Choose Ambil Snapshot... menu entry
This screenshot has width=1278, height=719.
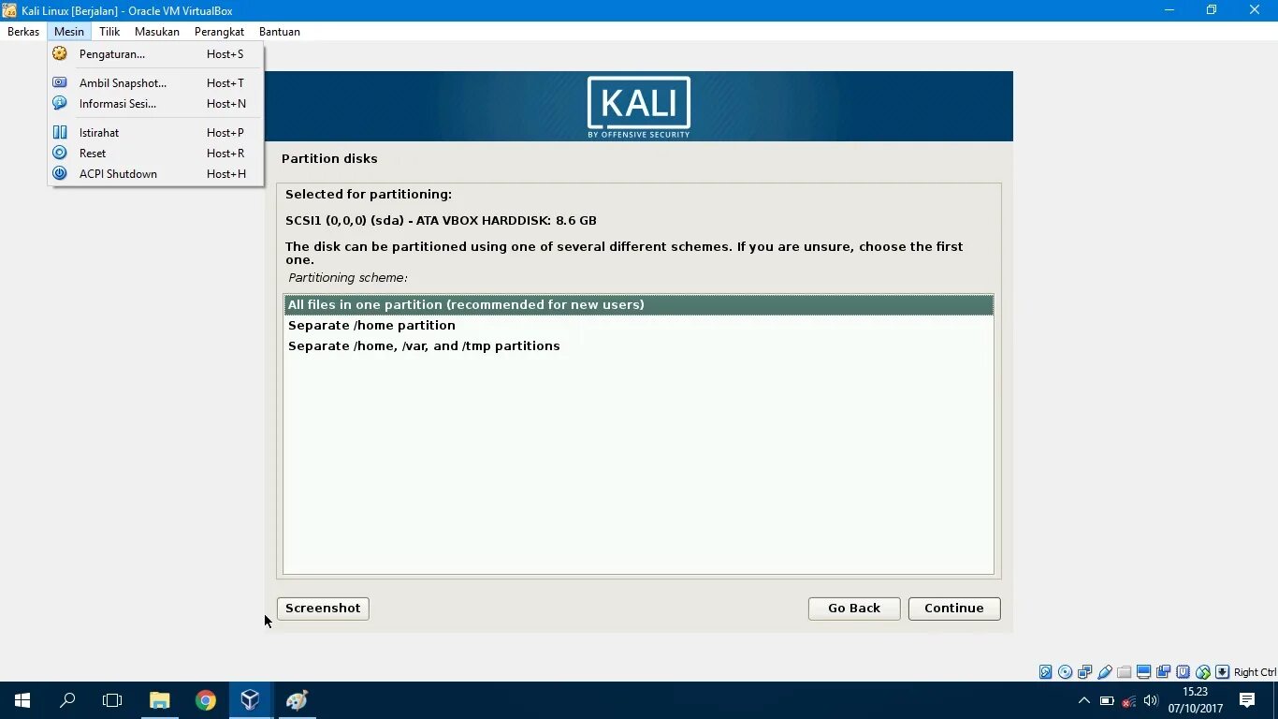pos(156,83)
